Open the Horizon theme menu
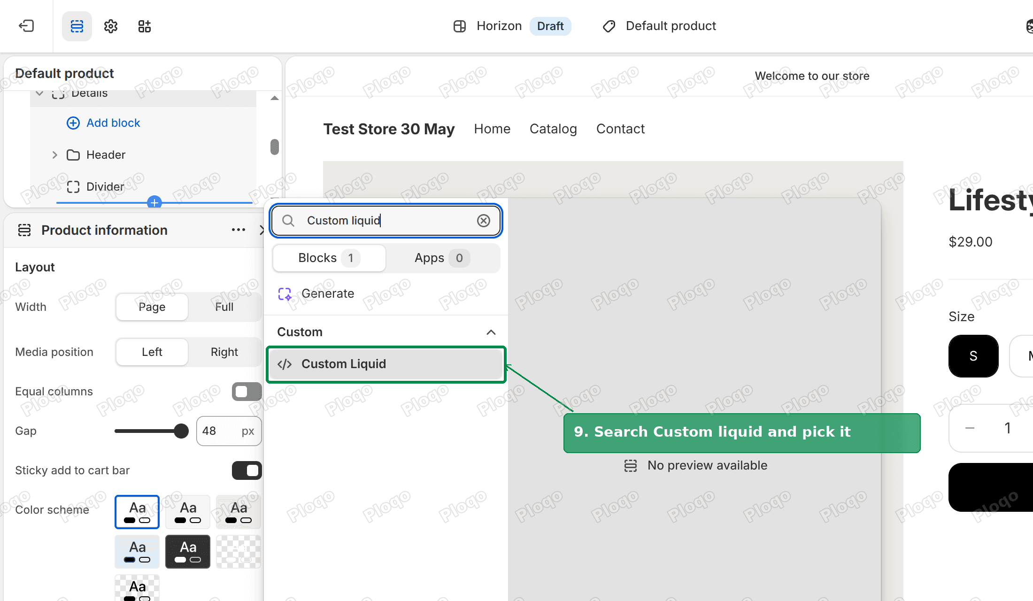Image resolution: width=1033 pixels, height=601 pixels. [x=487, y=26]
